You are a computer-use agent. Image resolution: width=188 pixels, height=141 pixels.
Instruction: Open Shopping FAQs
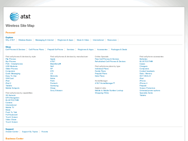102,93
